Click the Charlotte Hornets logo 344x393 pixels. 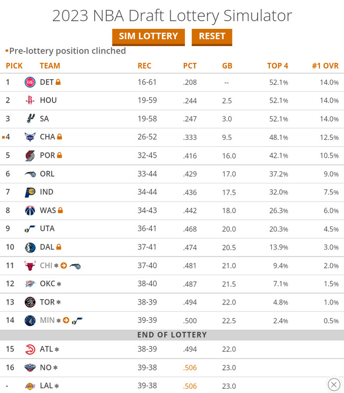pyautogui.click(x=30, y=137)
